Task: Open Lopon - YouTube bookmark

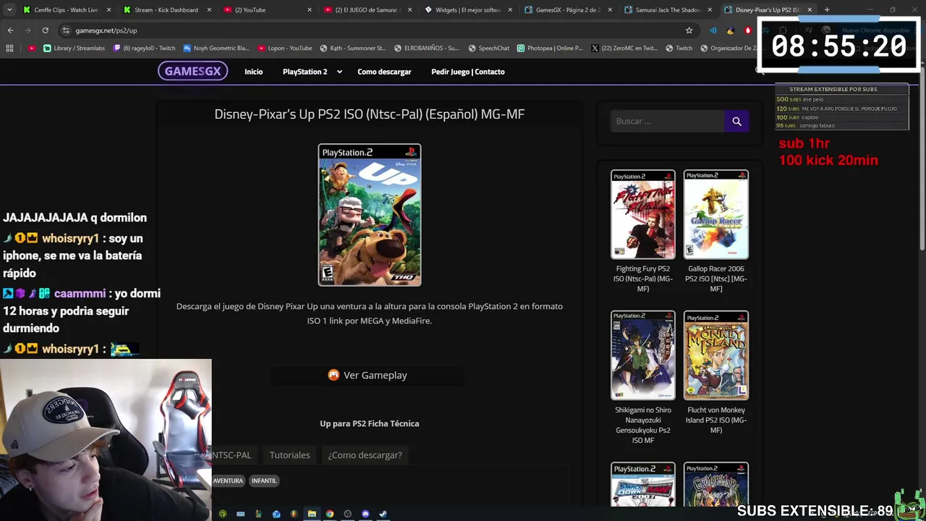Action: [284, 48]
